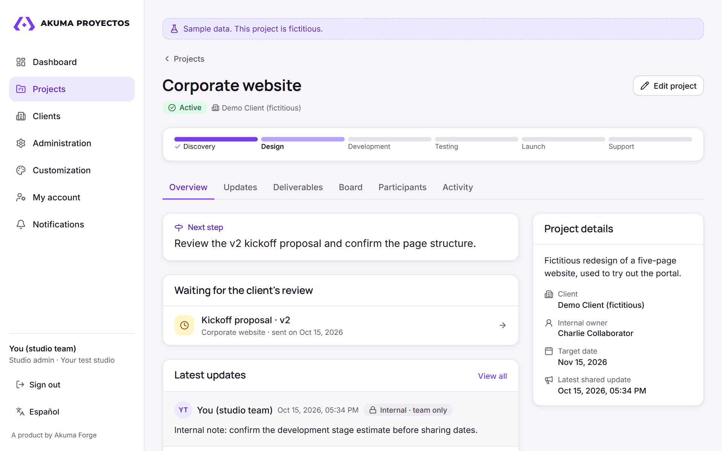Switch to the Updates tab
The image size is (722, 451).
[x=240, y=187]
